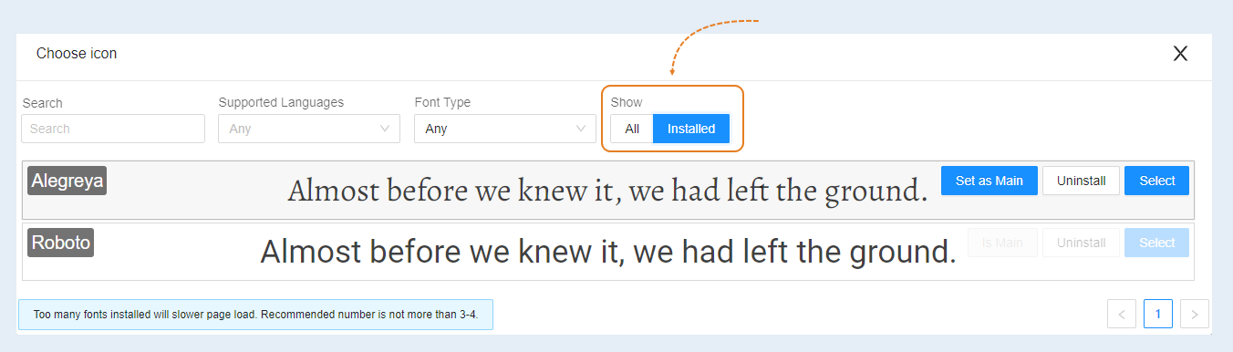The height and width of the screenshot is (352, 1233).
Task: Select the Alegreya font
Action: (1157, 181)
